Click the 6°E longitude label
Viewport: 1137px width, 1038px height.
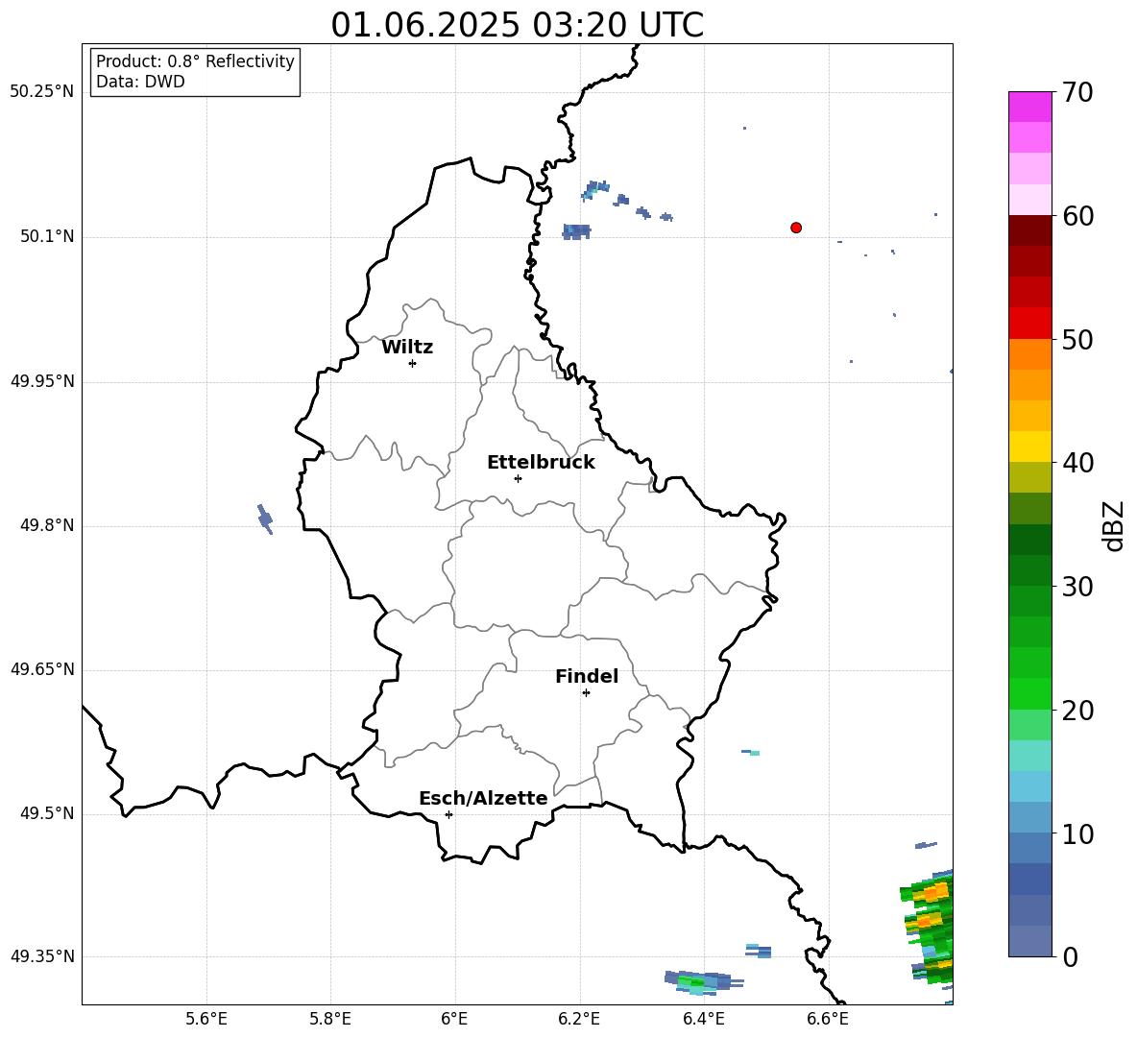[x=454, y=1019]
